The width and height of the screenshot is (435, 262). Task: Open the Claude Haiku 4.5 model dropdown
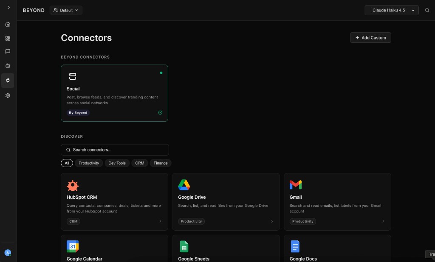tap(391, 10)
